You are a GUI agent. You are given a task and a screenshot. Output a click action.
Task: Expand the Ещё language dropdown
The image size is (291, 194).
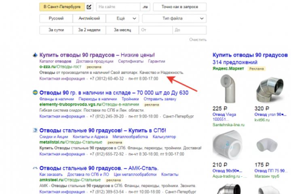point(122,18)
